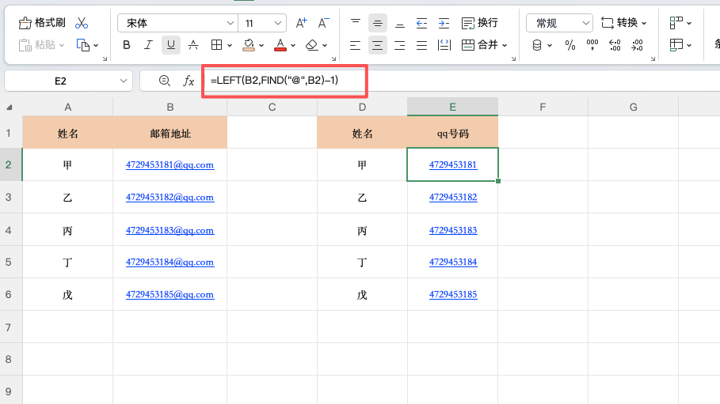The width and height of the screenshot is (720, 404).
Task: Click the Cut scissors icon
Action: [82, 23]
